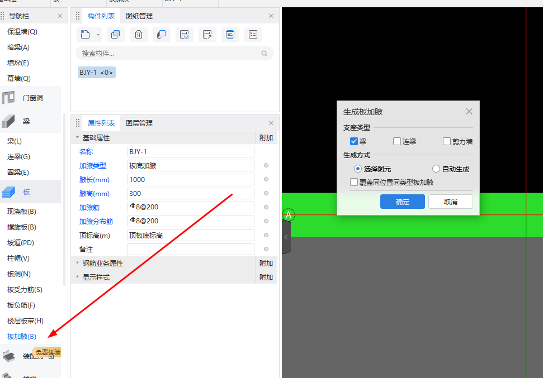The height and width of the screenshot is (378, 543).
Task: Click the 加腋类型 field showing 板底加腋
Action: (191, 165)
